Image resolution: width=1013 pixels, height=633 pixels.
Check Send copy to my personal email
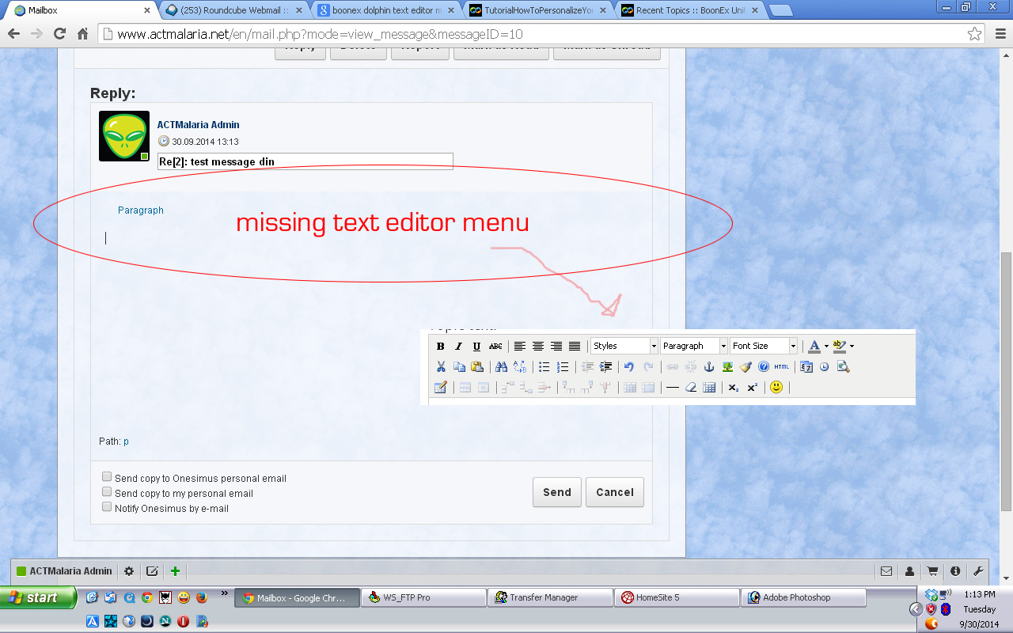coord(107,492)
